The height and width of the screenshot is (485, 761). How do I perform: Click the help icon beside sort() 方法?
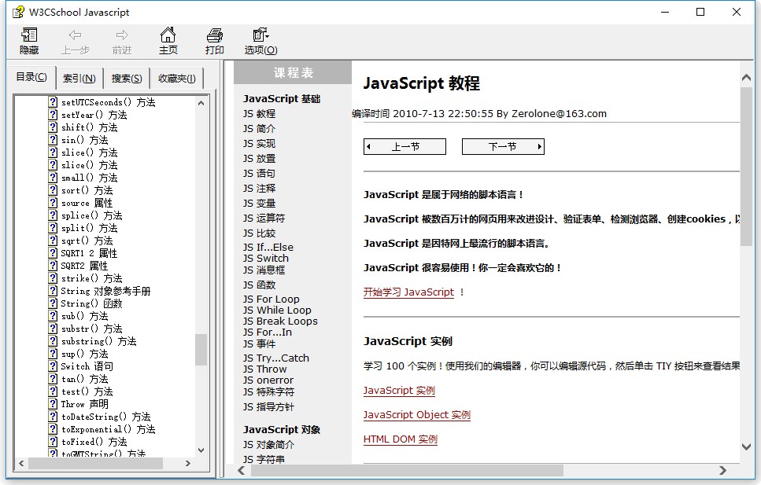53,190
